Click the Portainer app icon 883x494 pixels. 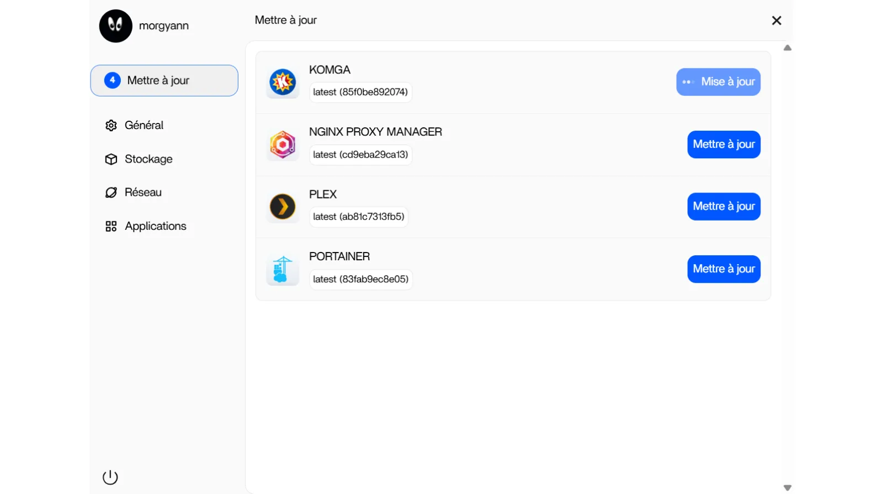pos(283,269)
